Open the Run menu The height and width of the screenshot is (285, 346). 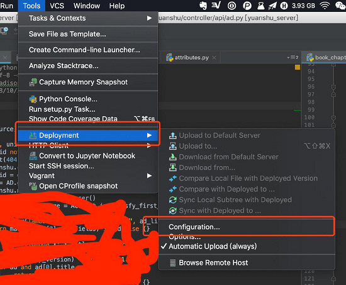7,6
